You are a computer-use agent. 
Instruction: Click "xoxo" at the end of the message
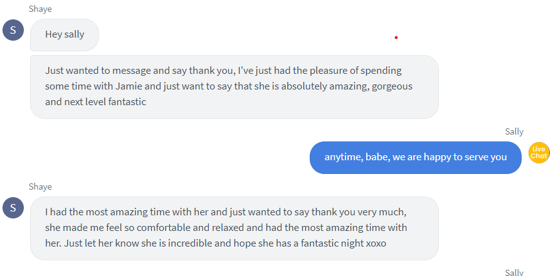[x=376, y=243]
